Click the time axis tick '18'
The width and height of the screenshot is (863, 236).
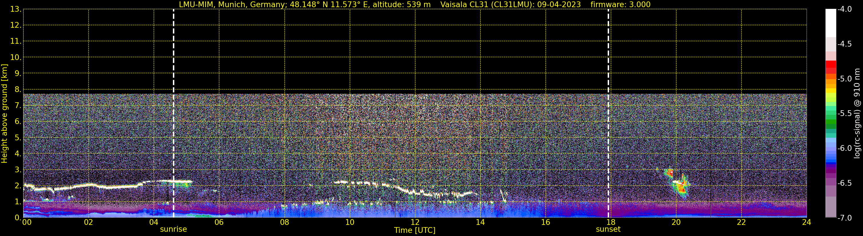[611, 222]
